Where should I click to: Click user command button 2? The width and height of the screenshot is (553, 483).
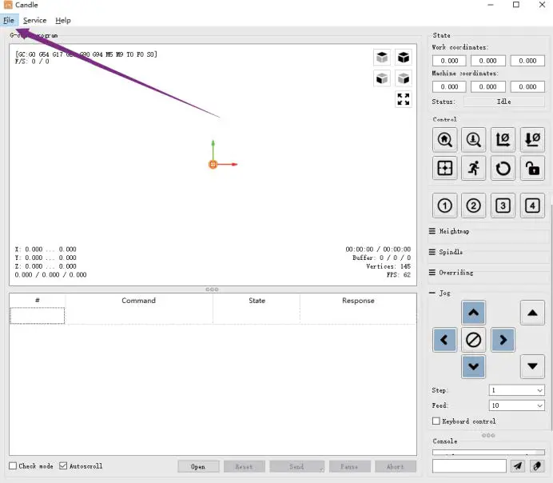pyautogui.click(x=474, y=206)
